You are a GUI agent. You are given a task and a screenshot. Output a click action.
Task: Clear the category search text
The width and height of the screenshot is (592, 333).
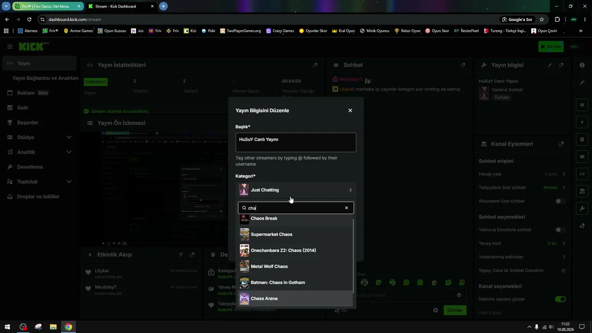click(346, 208)
